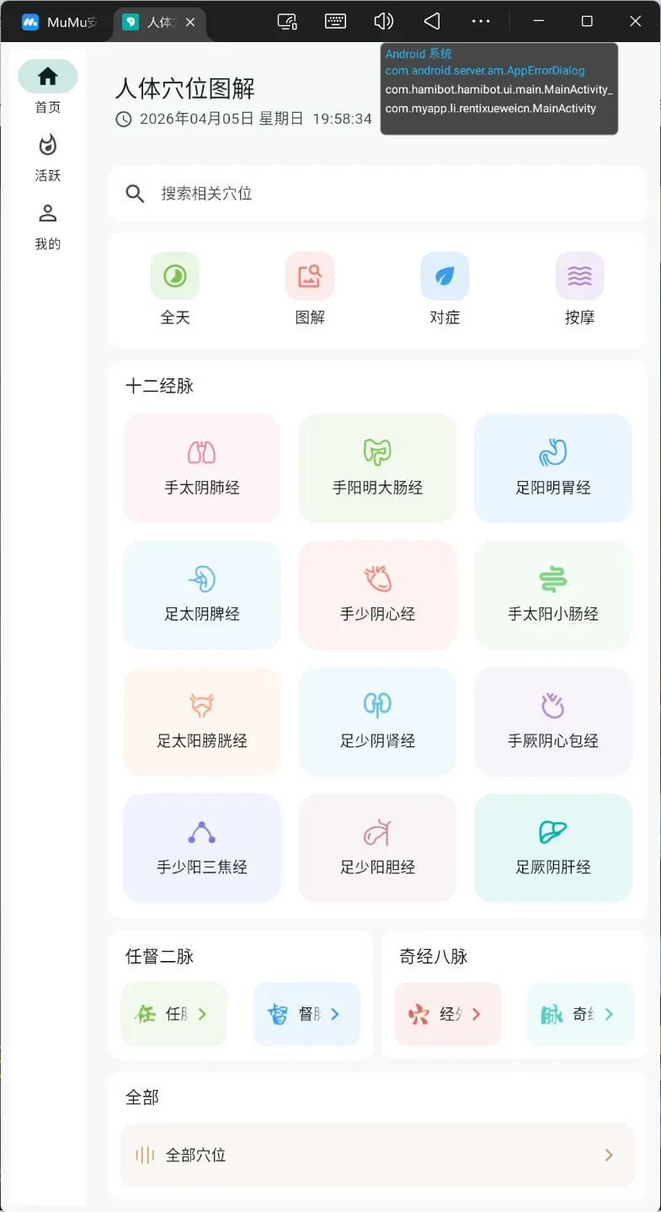Viewport: 661px width, 1212px height.
Task: Open the 全天 all-day icon
Action: coord(175,276)
